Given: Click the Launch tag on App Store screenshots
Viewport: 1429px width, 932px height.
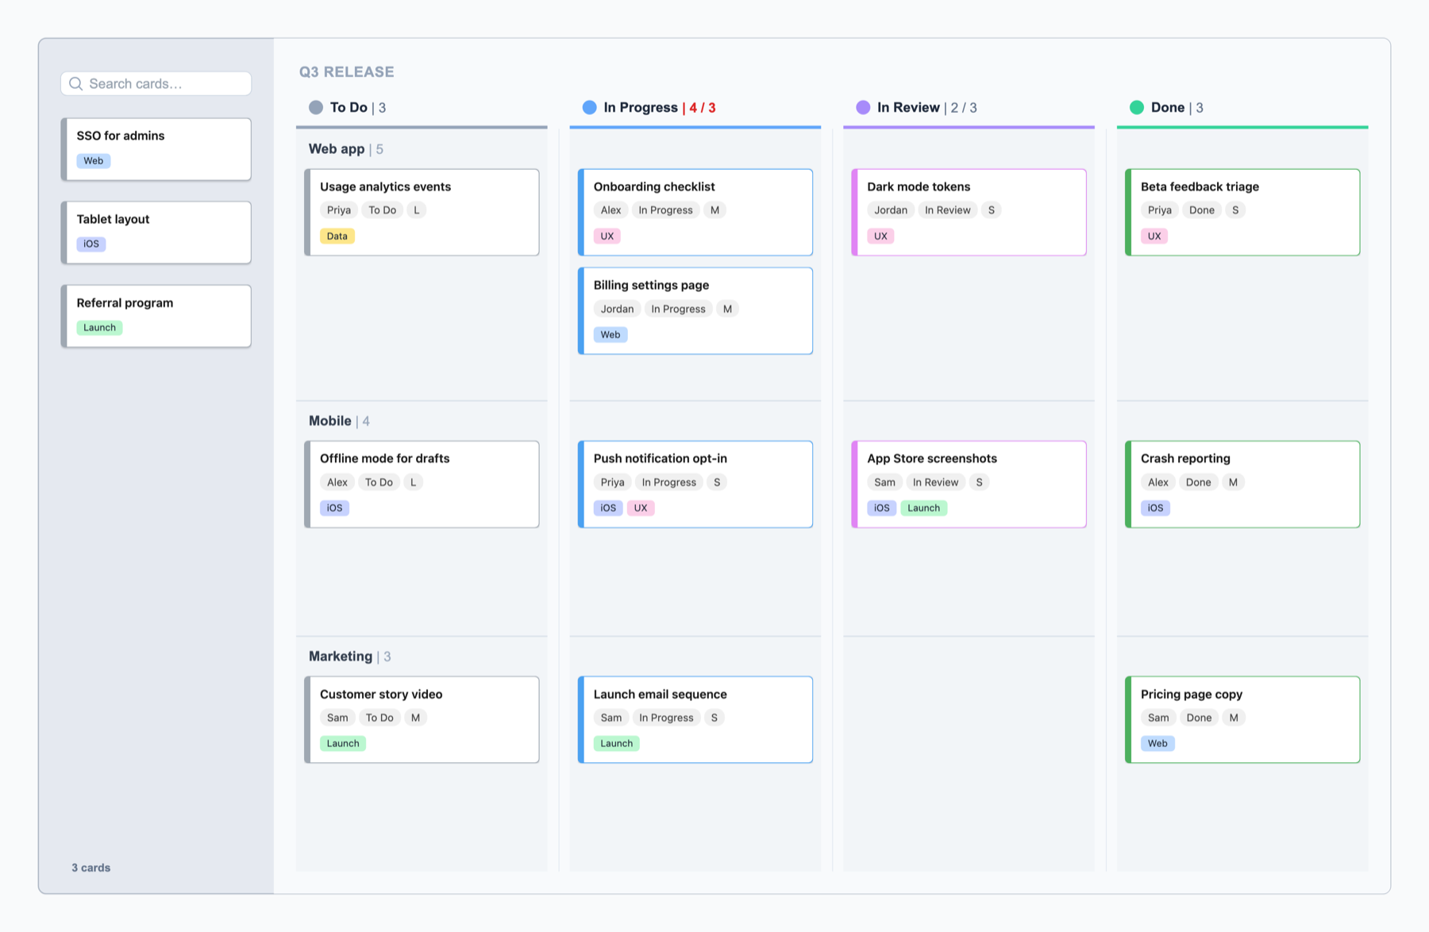Looking at the screenshot, I should (x=923, y=508).
